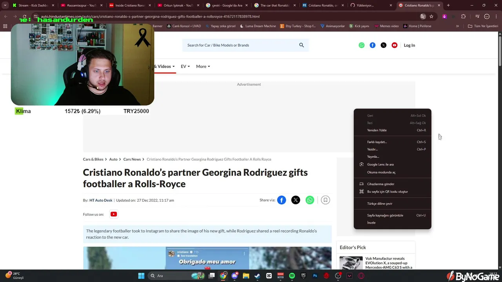Open the 'Luma Dream Machine' bookmark

[x=258, y=26]
